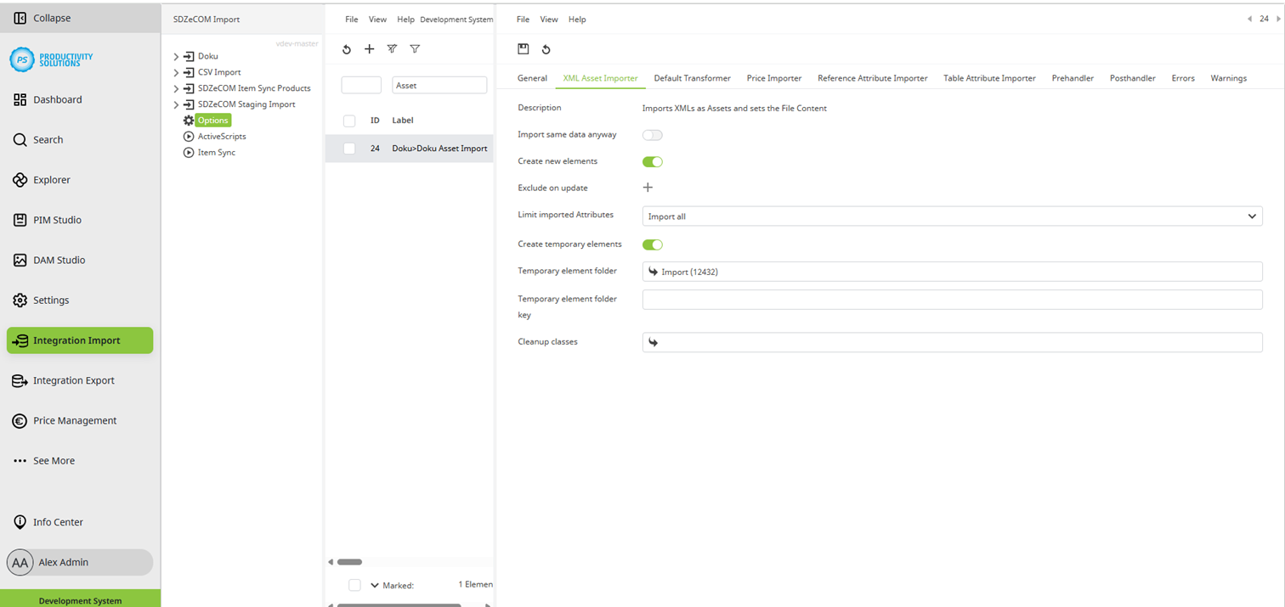
Task: Open the filter icon in the list toolbar
Action: (x=415, y=49)
